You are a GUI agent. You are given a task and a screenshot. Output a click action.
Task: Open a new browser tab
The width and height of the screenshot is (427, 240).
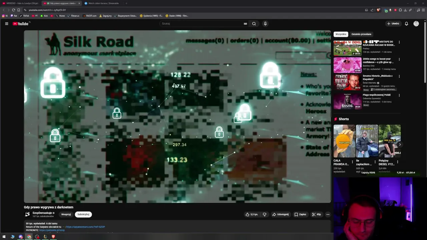point(126,3)
